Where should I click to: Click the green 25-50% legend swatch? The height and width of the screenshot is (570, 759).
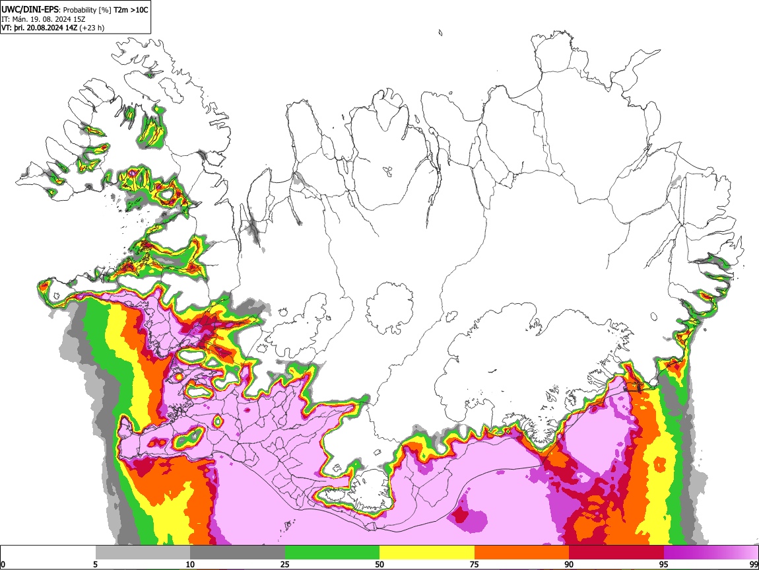tap(332, 553)
